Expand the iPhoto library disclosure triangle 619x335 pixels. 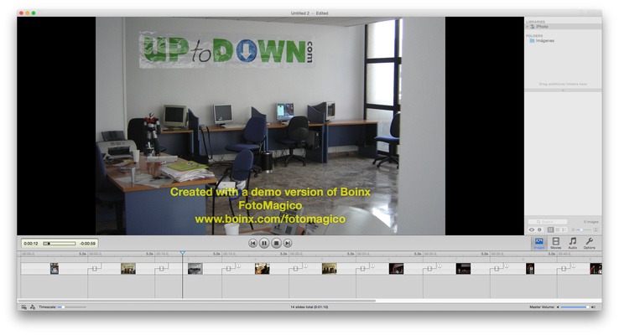(528, 27)
